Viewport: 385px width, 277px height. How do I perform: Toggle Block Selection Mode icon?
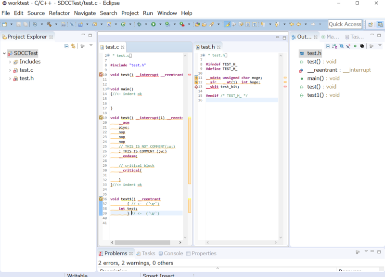point(248,24)
